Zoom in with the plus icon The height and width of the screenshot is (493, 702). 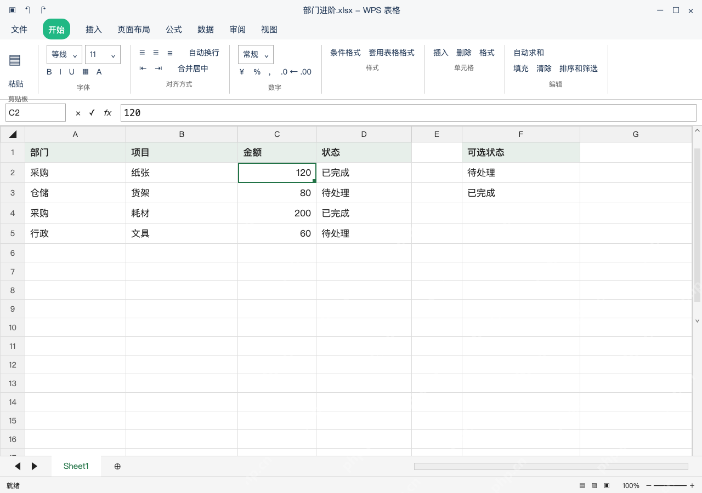pyautogui.click(x=692, y=486)
